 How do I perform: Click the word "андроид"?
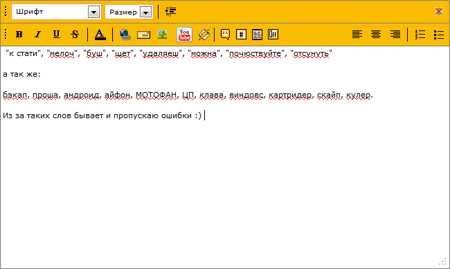(x=82, y=95)
